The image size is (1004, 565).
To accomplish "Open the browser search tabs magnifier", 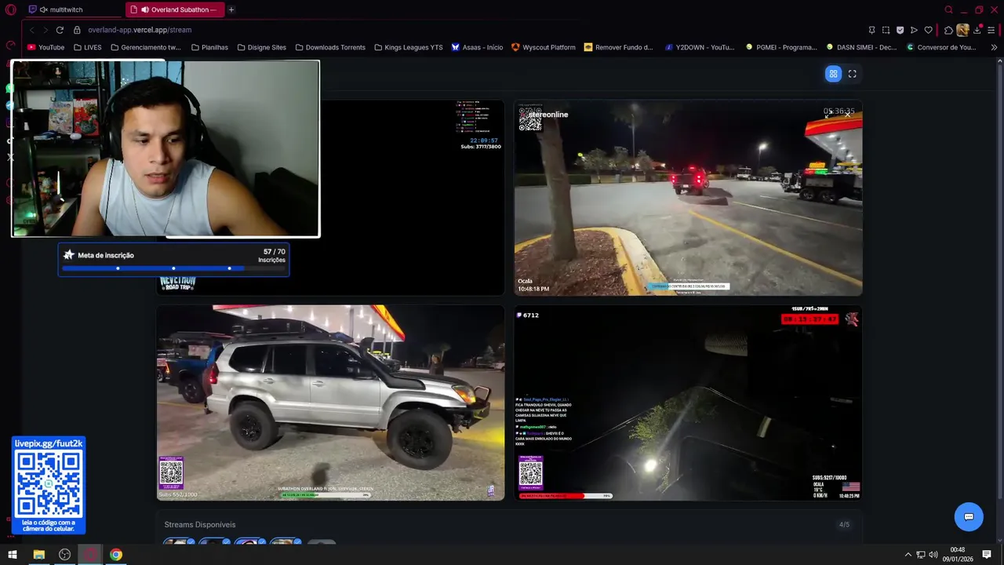I will (x=949, y=9).
